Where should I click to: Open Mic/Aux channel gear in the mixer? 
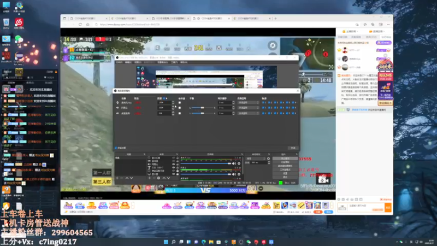[x=239, y=163]
